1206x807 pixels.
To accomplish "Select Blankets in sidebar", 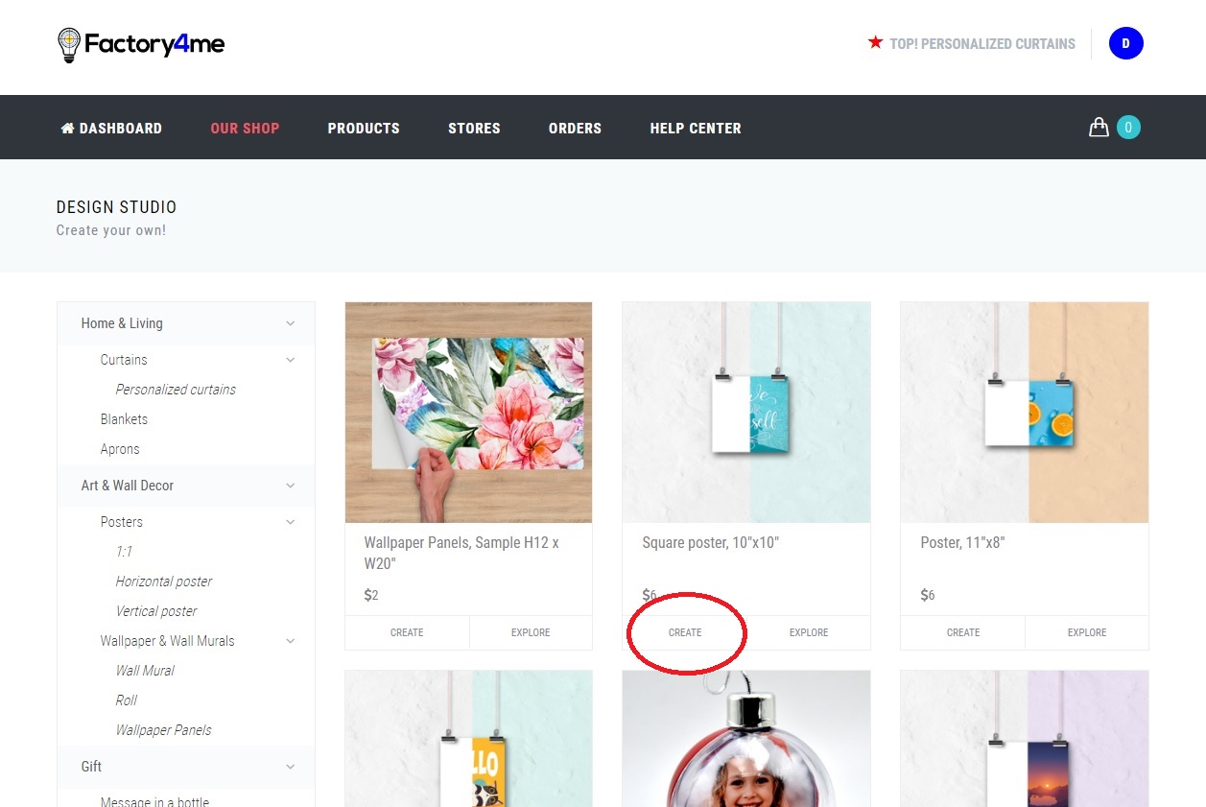I will click(x=124, y=419).
